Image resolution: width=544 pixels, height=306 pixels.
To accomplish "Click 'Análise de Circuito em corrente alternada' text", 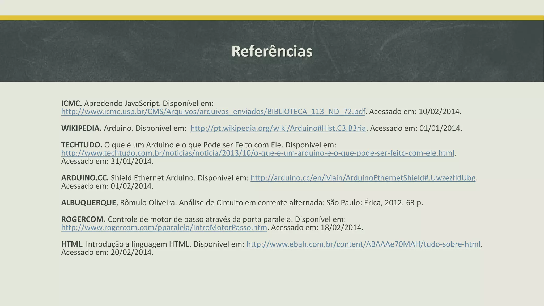I will [251, 203].
